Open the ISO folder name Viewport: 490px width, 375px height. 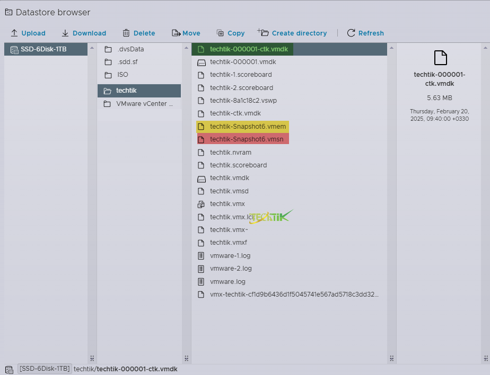tap(123, 75)
